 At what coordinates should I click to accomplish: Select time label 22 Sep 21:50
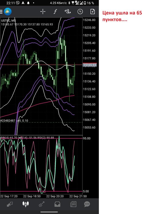[78, 196]
